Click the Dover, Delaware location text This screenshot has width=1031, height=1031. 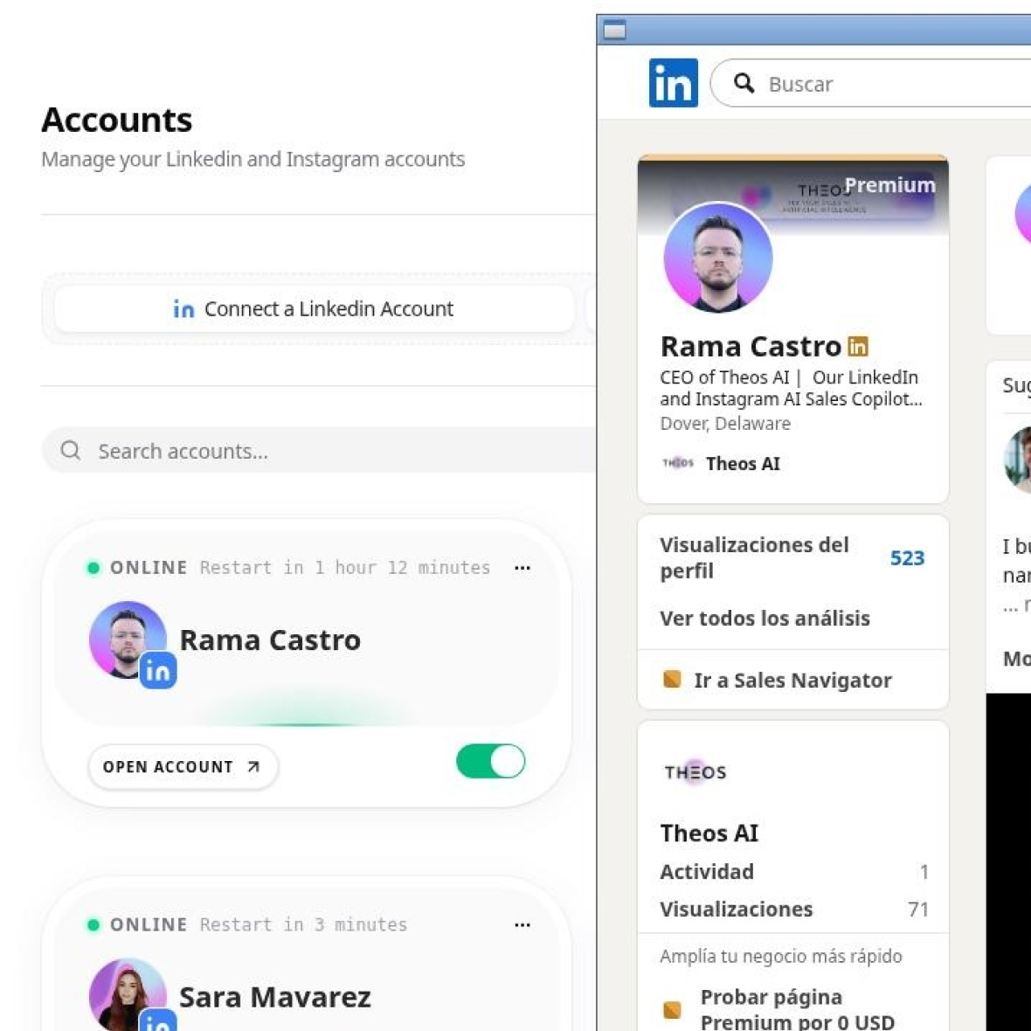(725, 423)
